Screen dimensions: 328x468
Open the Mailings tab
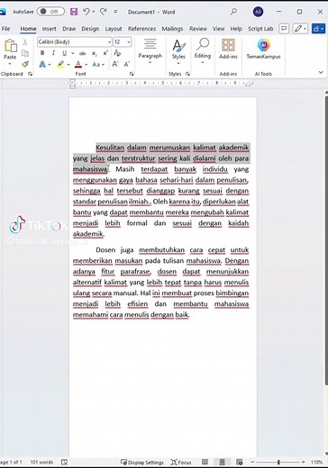172,29
